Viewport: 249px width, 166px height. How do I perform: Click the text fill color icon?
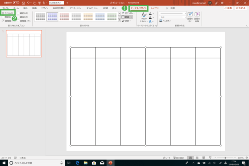(150, 13)
